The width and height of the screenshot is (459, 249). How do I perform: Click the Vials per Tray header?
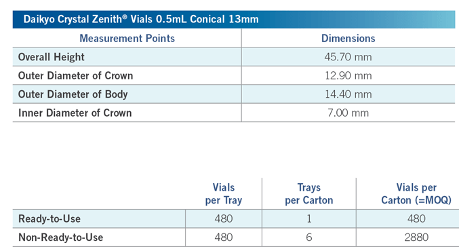[224, 193]
